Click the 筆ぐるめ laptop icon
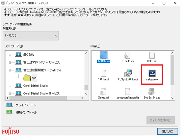 (18, 54)
